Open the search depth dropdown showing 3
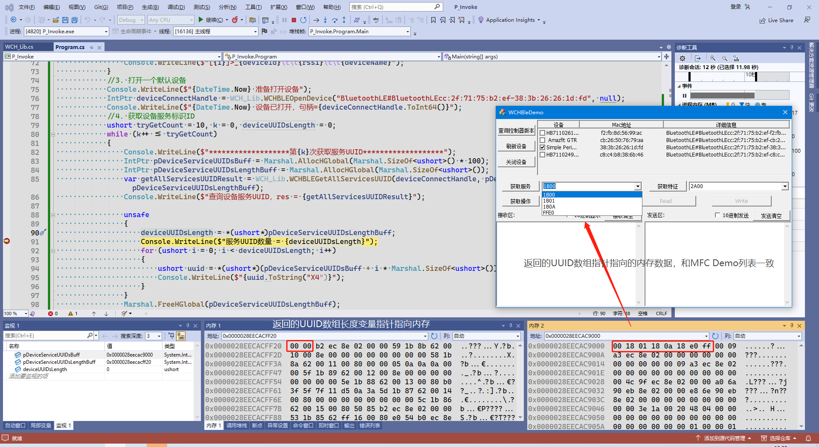 click(153, 336)
